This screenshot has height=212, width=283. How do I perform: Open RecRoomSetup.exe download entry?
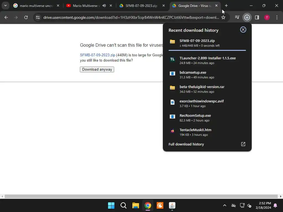point(207,118)
